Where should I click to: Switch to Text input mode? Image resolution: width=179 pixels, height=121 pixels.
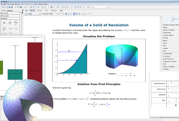click(26, 10)
